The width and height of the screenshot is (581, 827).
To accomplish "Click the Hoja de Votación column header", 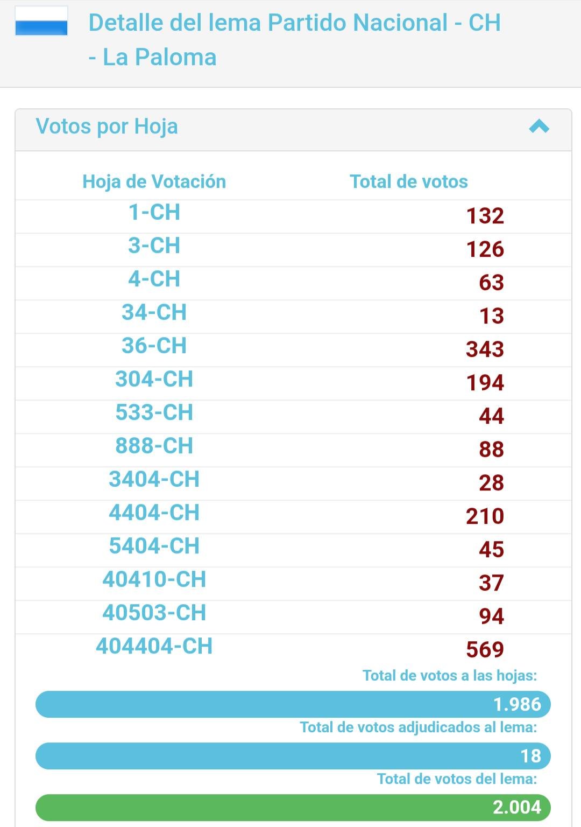I will coord(154,181).
